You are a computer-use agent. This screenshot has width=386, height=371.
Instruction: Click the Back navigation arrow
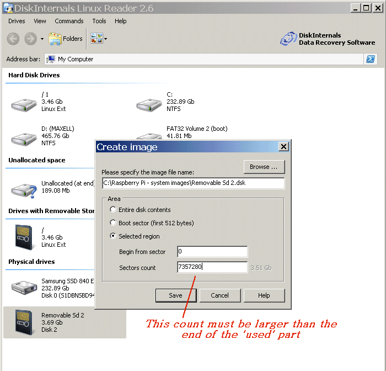(x=13, y=39)
